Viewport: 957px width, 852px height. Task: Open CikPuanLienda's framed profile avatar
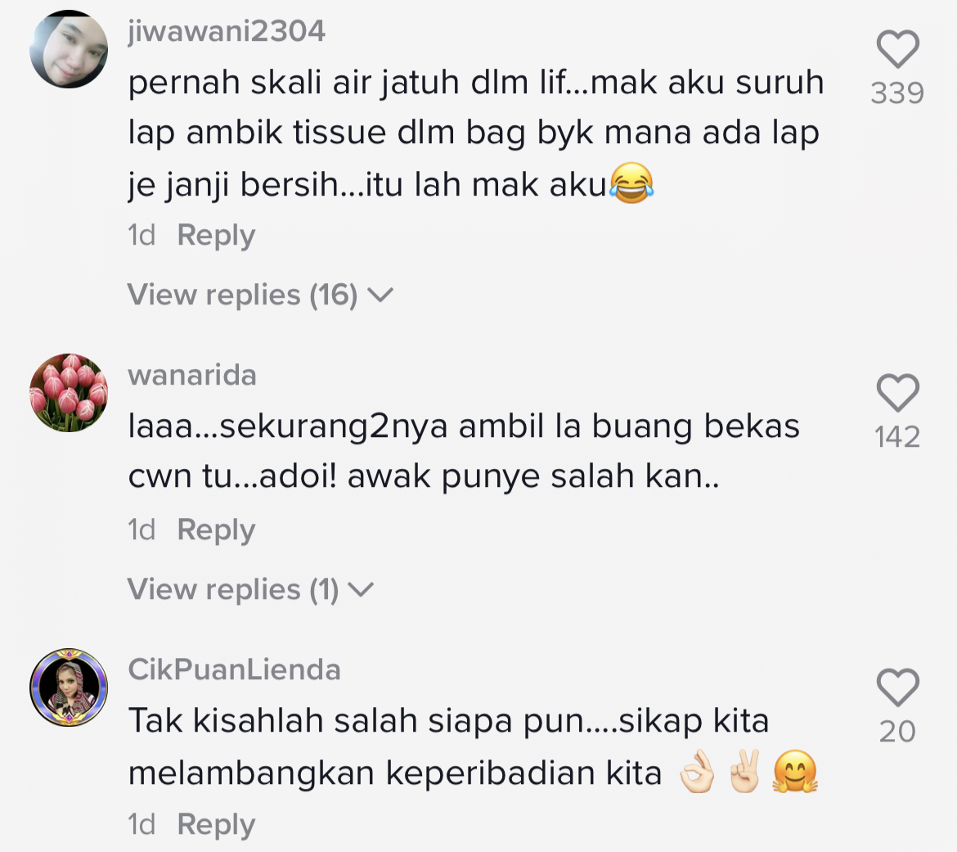69,687
